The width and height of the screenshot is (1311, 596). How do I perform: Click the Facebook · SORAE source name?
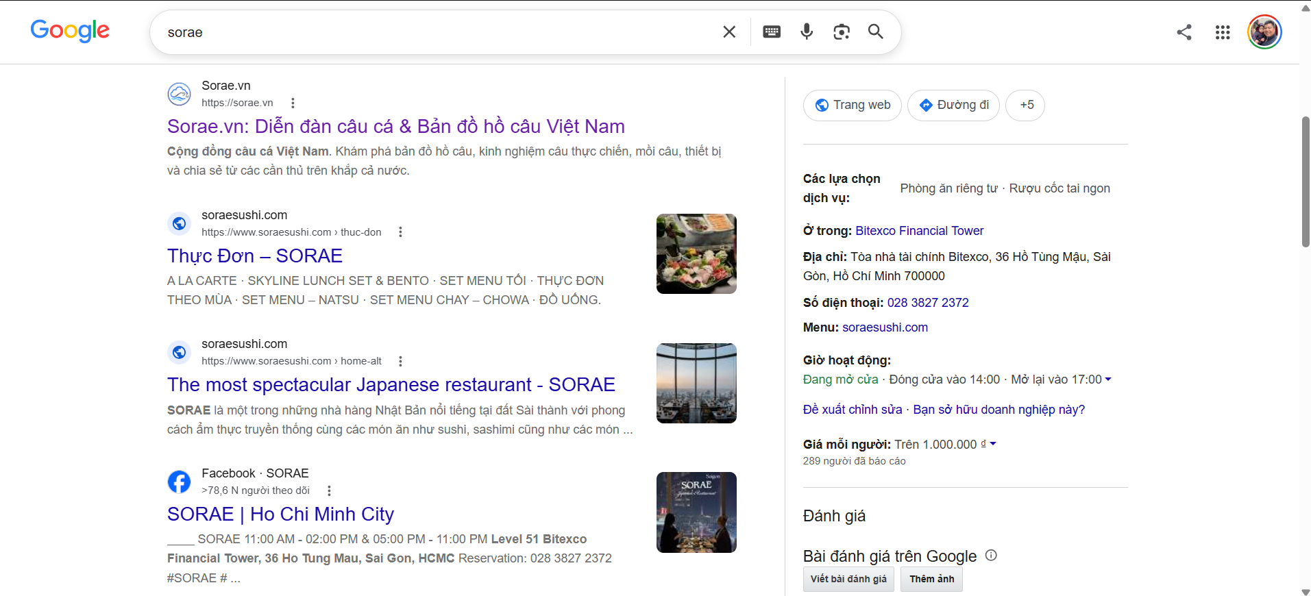coord(255,473)
